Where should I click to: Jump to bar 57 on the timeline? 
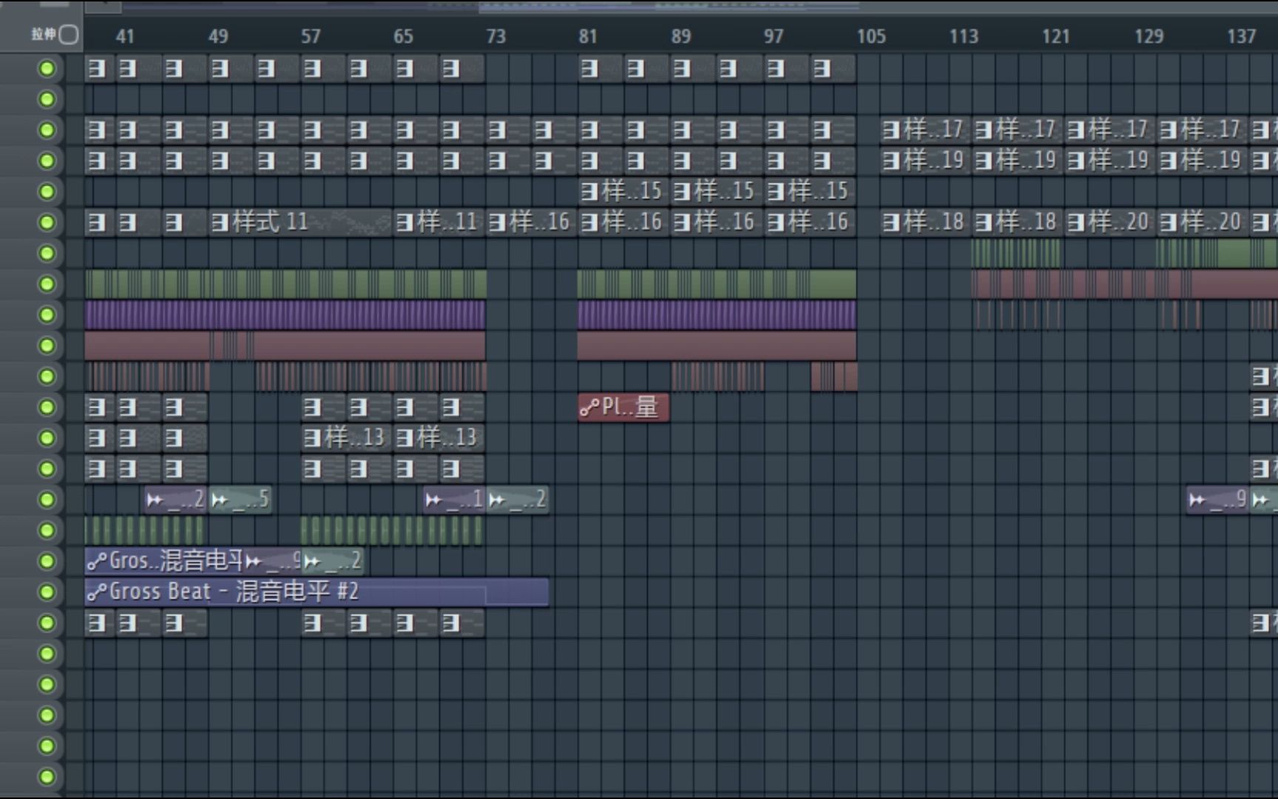tap(311, 36)
